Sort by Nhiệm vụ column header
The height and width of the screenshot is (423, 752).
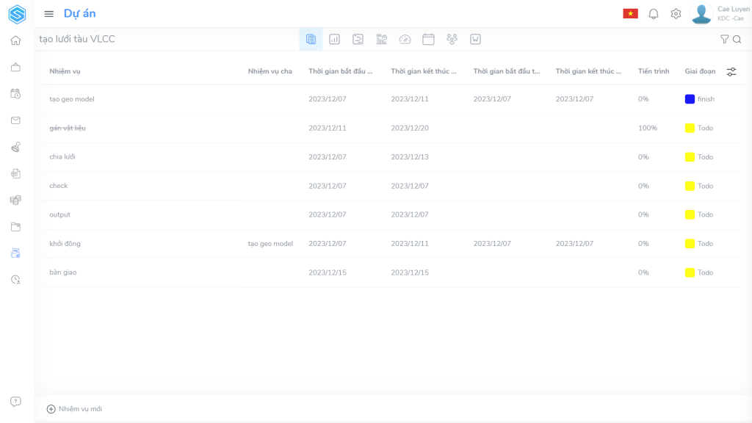[65, 71]
